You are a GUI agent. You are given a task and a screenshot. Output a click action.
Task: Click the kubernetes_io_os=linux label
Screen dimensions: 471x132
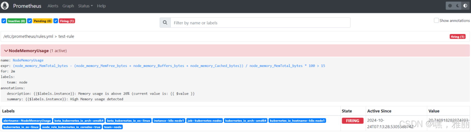tap(21, 127)
